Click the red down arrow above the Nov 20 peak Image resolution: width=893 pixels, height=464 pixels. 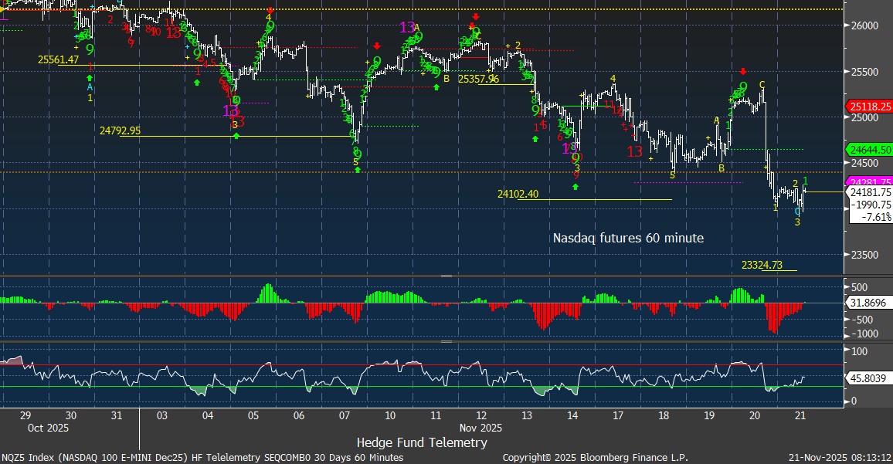(743, 70)
